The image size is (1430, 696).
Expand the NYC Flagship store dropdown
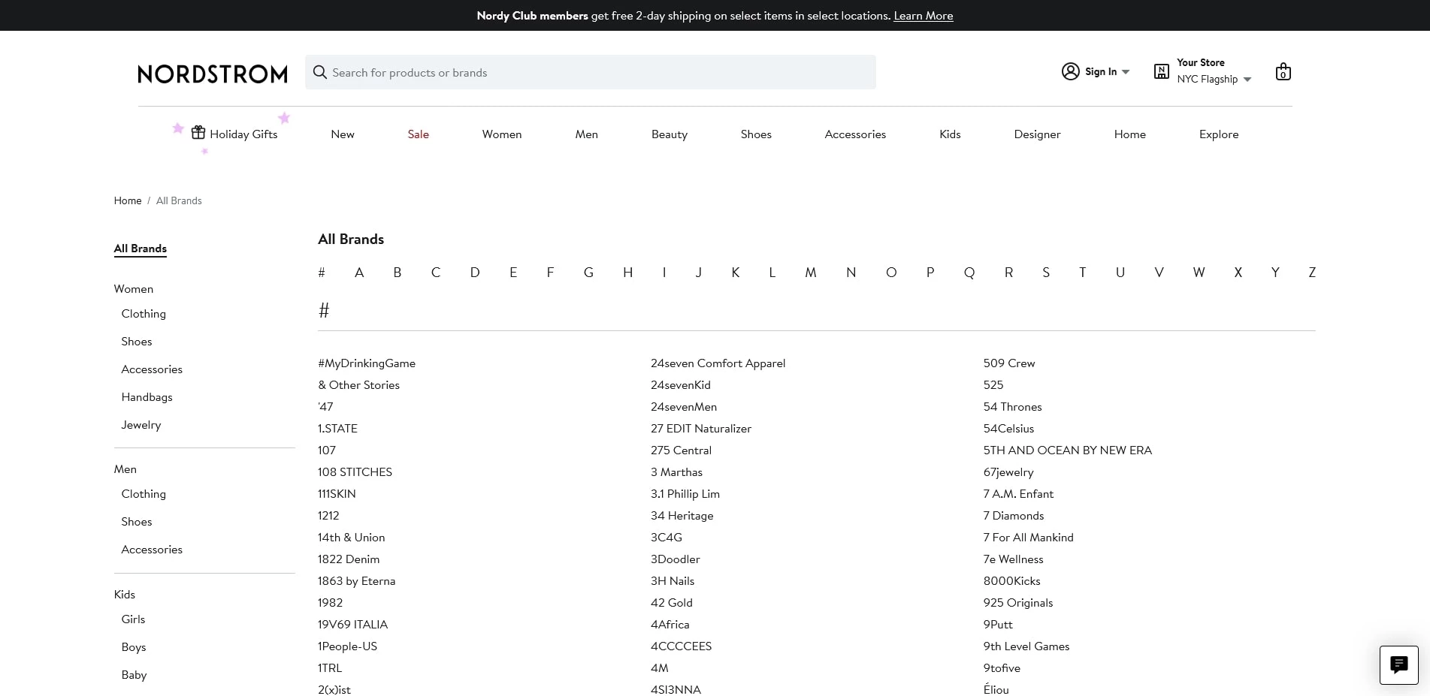(x=1247, y=80)
